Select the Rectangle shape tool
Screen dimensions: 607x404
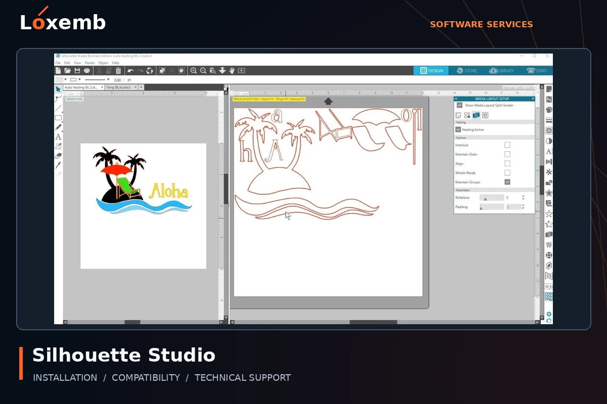click(x=59, y=118)
